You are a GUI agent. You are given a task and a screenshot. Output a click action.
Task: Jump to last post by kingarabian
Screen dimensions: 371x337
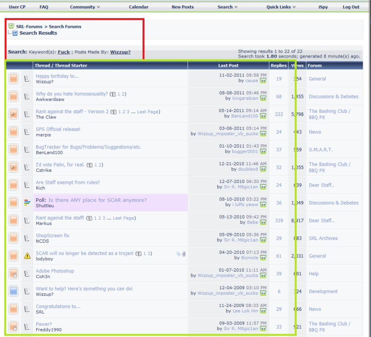click(x=263, y=98)
